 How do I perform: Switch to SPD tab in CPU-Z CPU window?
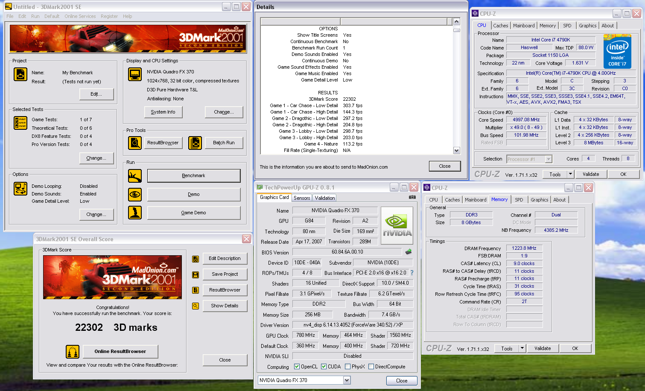point(567,26)
